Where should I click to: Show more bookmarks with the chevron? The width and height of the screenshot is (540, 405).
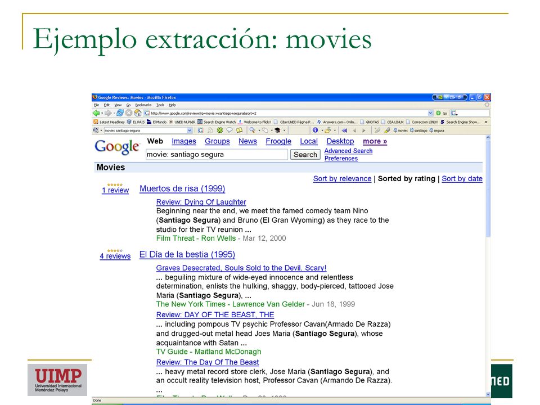[486, 122]
